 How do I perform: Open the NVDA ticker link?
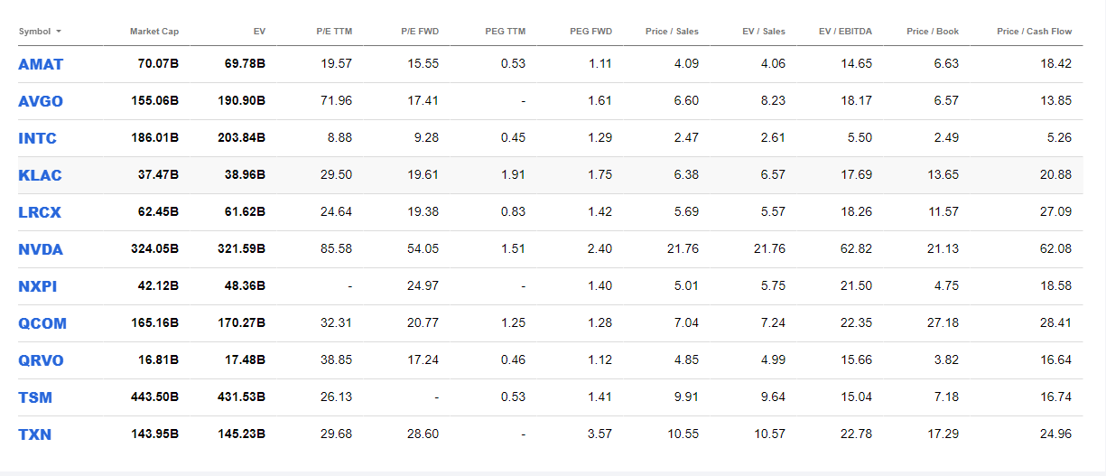(41, 249)
